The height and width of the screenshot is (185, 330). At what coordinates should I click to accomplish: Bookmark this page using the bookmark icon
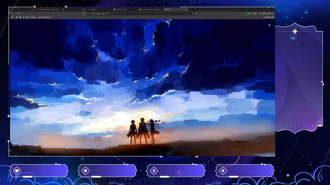[x=84, y=13]
